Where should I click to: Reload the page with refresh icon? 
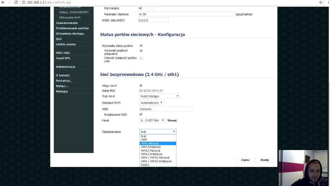click(16, 2)
